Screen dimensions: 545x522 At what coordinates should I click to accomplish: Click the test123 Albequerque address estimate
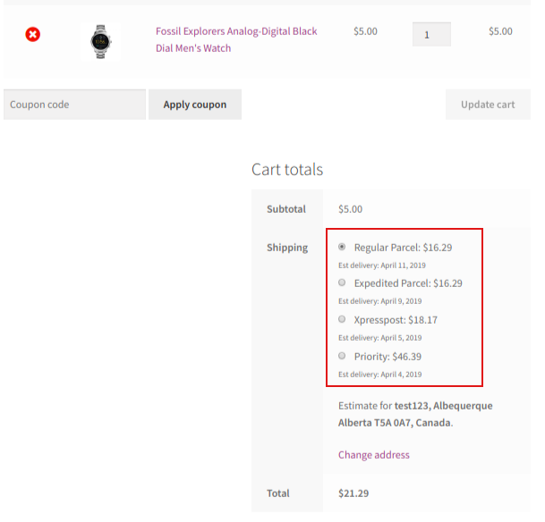(415, 414)
